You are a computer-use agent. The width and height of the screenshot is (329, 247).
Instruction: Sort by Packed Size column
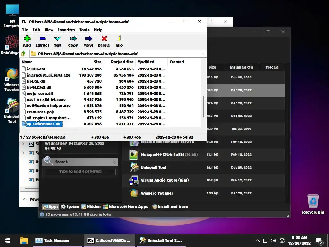pos(120,62)
